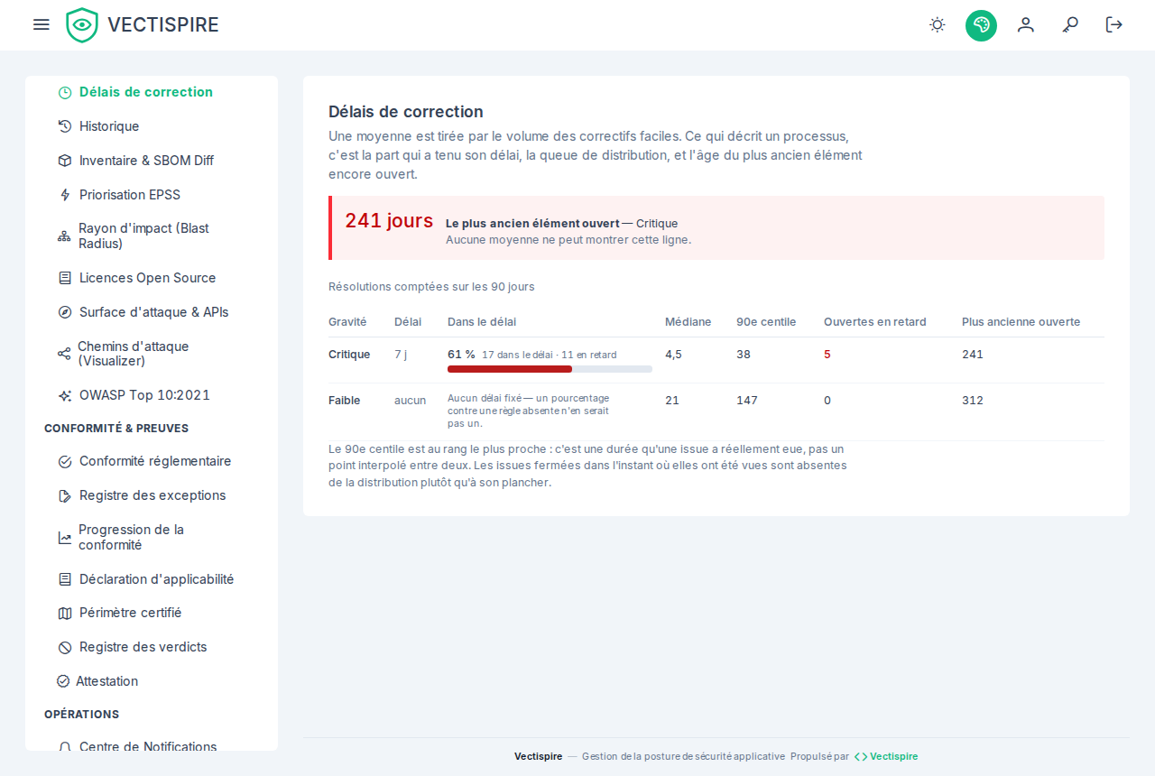Click the sparkle icon for OWASP Top 10:2021

point(65,395)
